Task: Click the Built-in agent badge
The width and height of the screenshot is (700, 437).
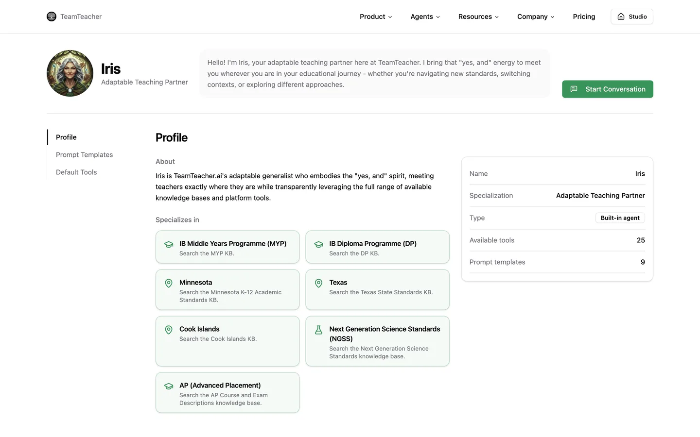Action: (620, 218)
